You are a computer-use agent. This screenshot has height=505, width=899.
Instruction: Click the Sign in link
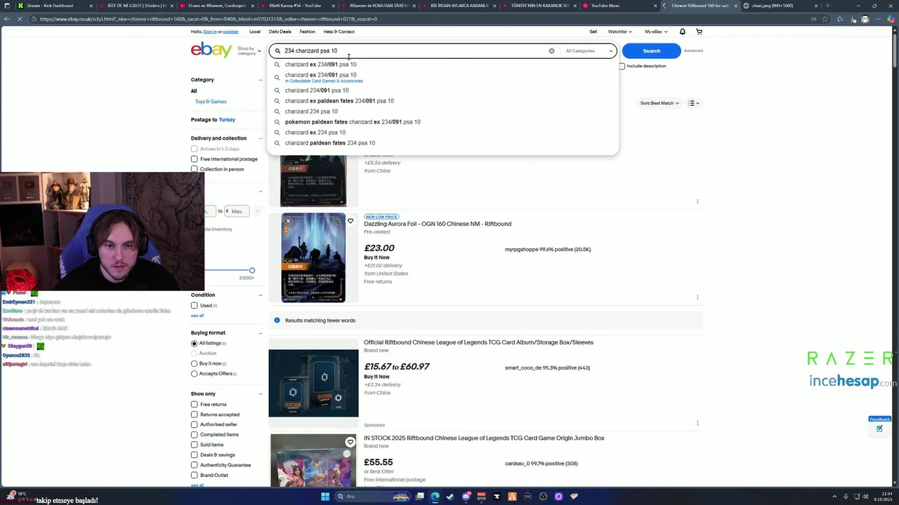(209, 32)
